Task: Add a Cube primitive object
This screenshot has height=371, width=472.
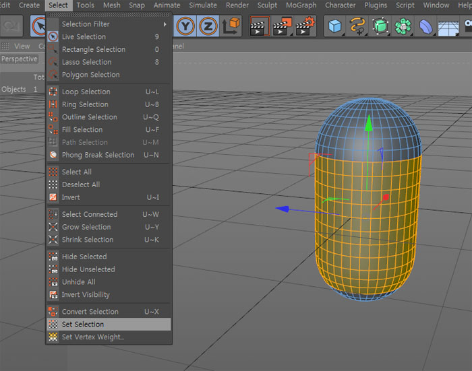Action: pyautogui.click(x=334, y=26)
